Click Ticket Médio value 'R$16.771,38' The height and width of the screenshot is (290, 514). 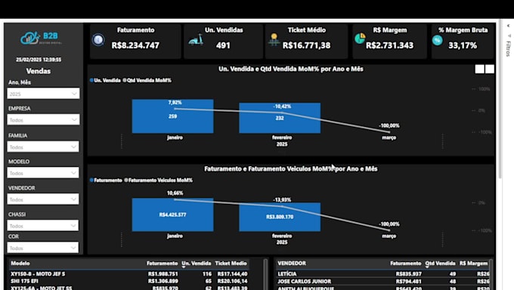pyautogui.click(x=306, y=45)
